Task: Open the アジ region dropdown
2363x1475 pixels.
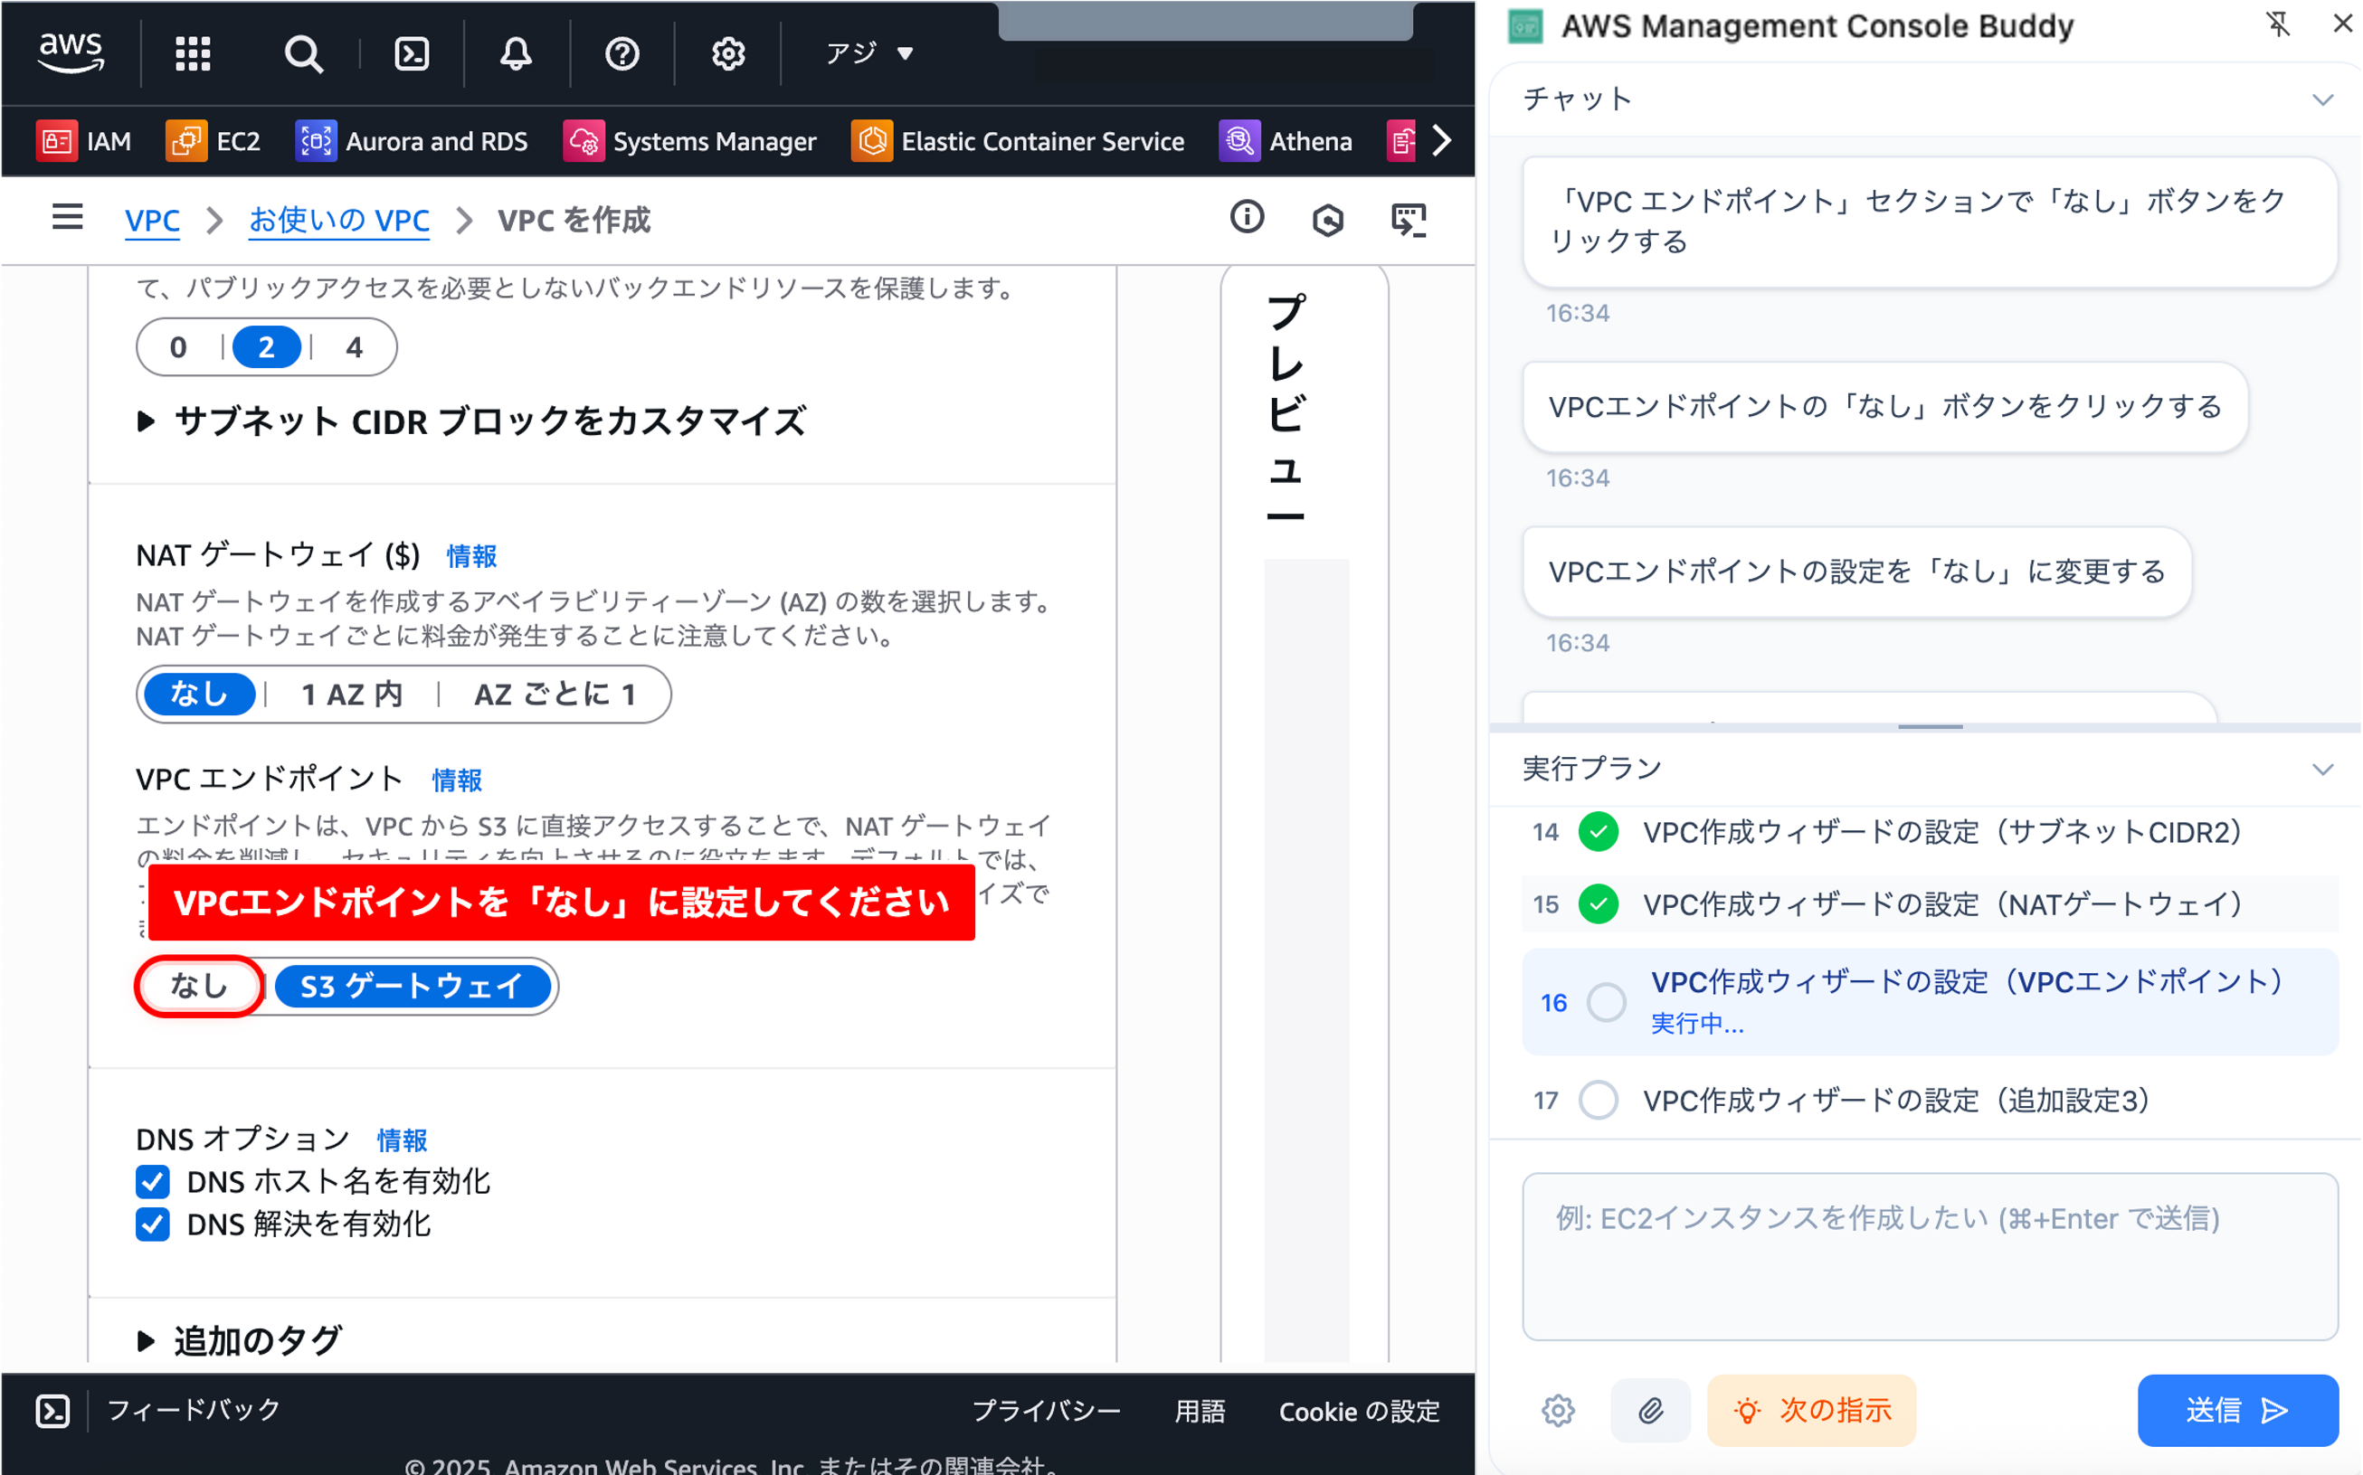Action: (868, 52)
